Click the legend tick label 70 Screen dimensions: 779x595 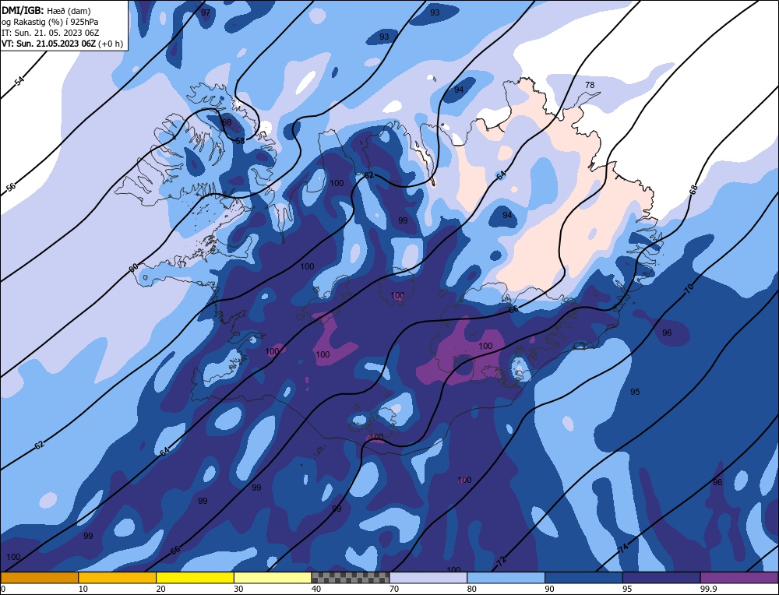click(x=394, y=589)
